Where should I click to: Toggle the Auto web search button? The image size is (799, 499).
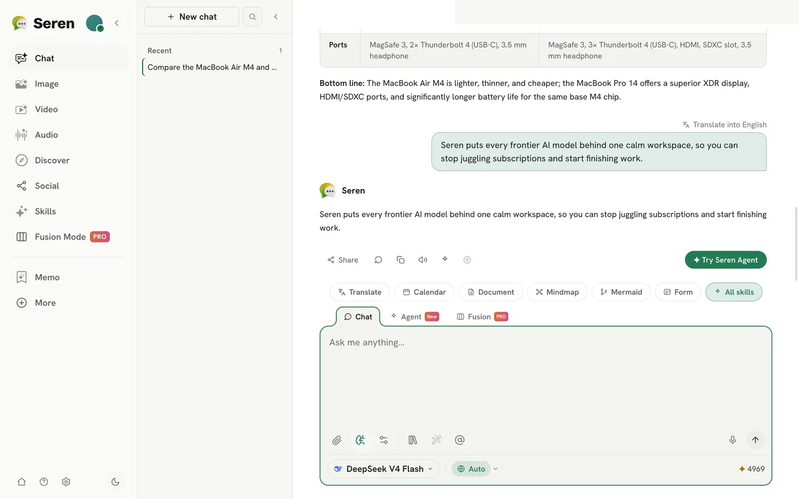[x=471, y=469]
